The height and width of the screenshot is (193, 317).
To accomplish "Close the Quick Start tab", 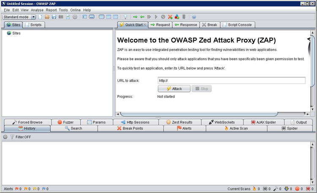I will click(145, 24).
